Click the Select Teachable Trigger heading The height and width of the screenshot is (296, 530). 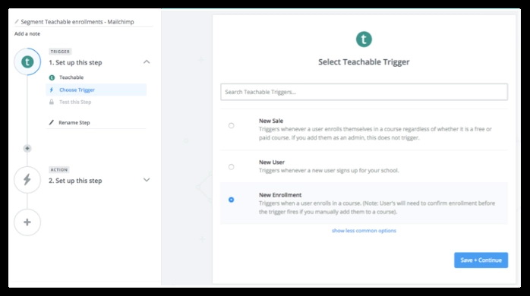coord(364,61)
